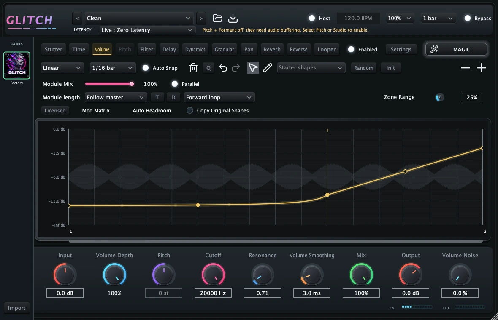Image resolution: width=498 pixels, height=320 pixels.
Task: Click the Random button
Action: click(364, 68)
